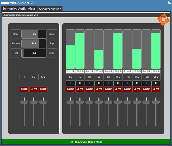
Task: Click the orange Showtools logo icon
Action: coord(163,20)
